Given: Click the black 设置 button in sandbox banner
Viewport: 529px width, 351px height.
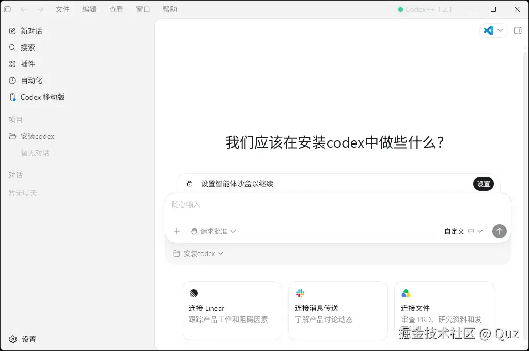Looking at the screenshot, I should [484, 184].
